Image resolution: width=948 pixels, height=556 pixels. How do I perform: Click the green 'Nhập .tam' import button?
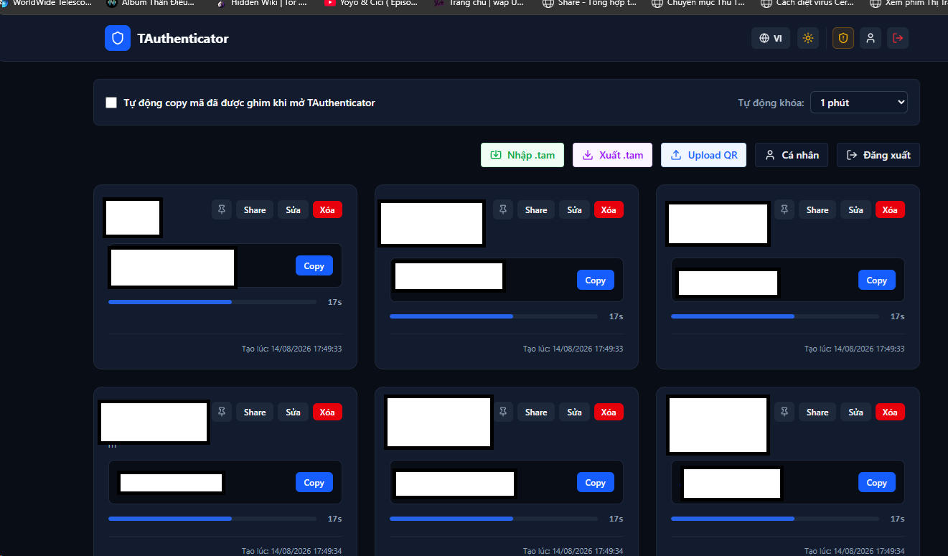tap(522, 155)
